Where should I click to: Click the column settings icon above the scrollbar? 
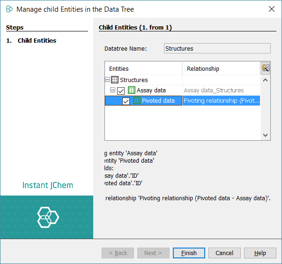266,68
